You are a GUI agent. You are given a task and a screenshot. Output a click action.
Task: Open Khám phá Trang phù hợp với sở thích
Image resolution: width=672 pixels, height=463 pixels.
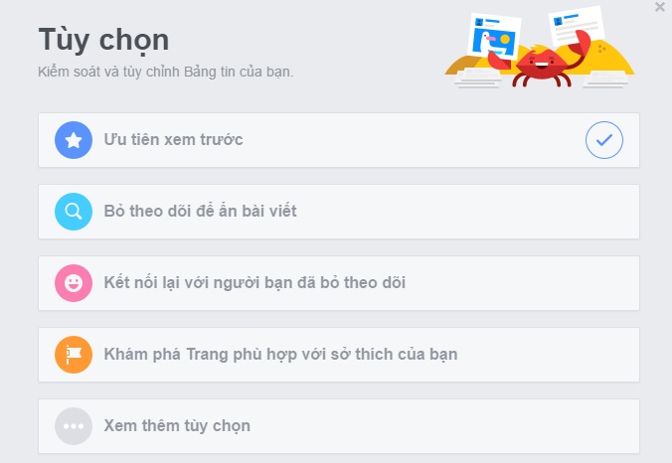(x=339, y=355)
